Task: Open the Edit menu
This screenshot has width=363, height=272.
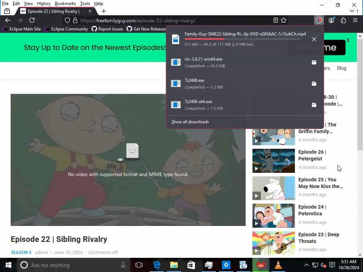Action: click(x=16, y=4)
